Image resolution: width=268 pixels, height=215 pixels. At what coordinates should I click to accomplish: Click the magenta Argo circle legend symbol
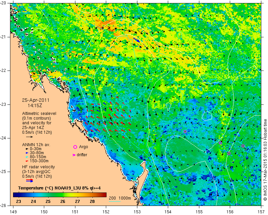tap(75, 147)
